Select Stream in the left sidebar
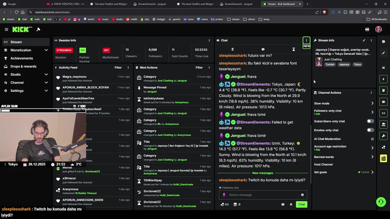 (x=26, y=42)
